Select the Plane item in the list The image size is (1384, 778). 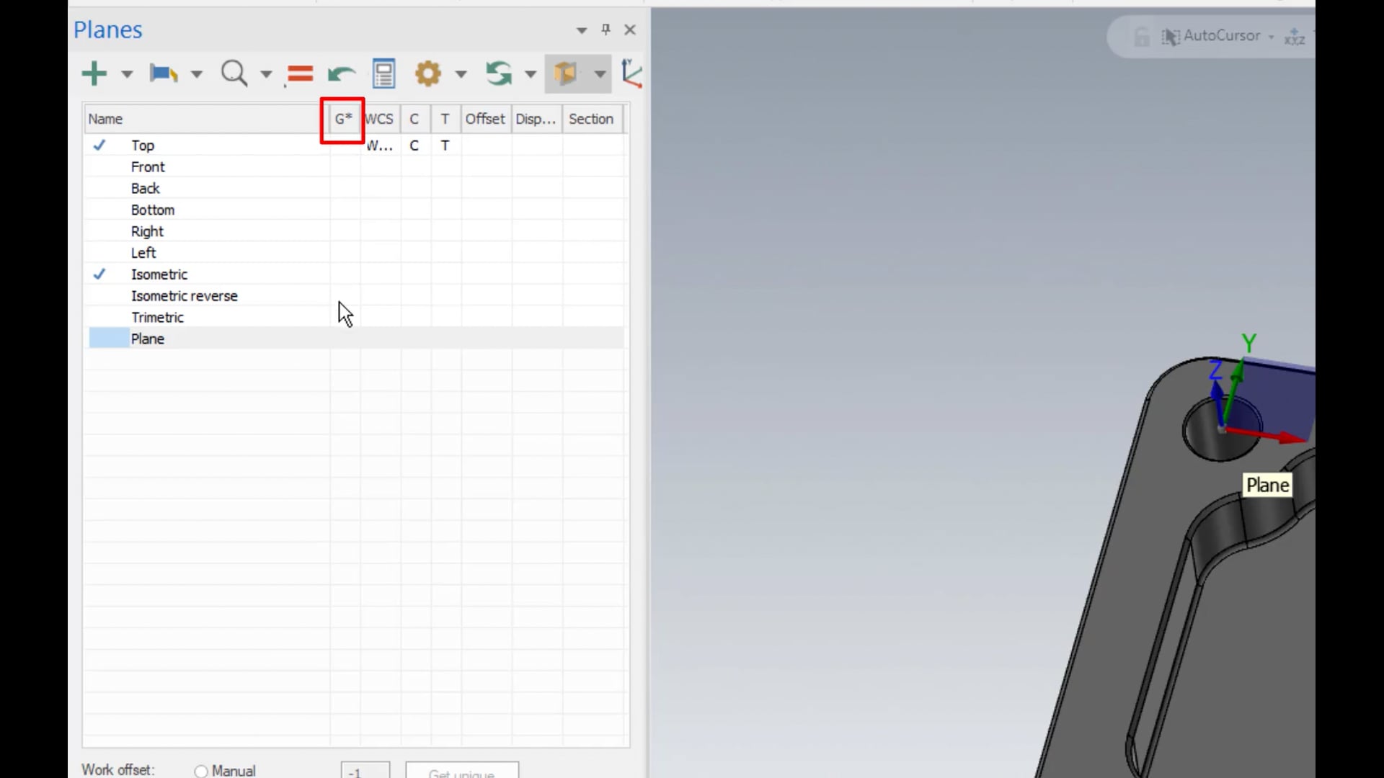coord(147,338)
